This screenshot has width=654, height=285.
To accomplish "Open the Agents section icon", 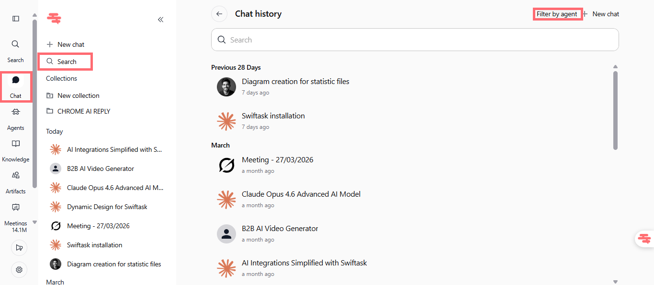I will (x=16, y=112).
